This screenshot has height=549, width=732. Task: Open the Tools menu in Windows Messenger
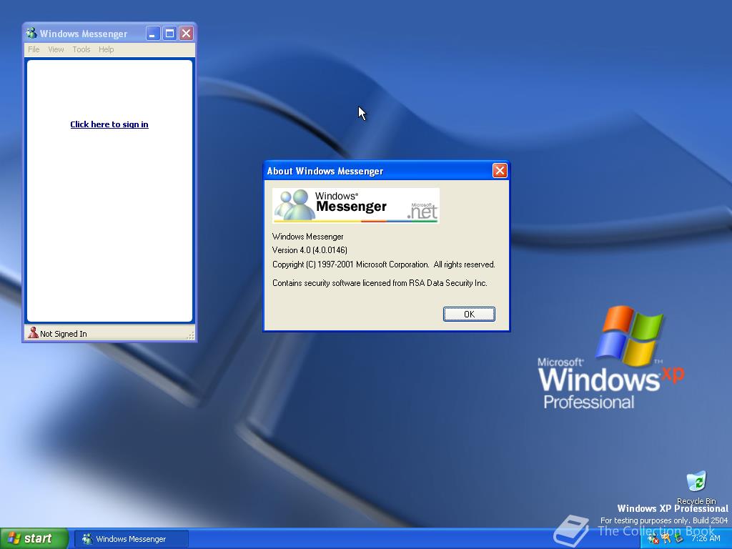click(x=81, y=49)
